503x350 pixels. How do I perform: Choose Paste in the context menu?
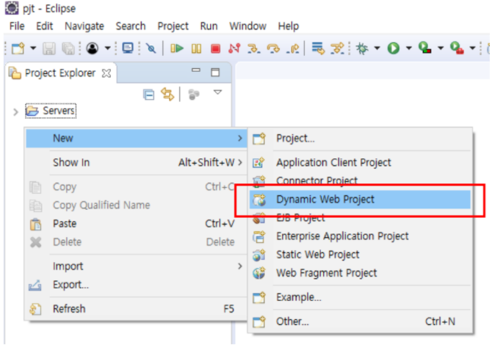point(137,223)
